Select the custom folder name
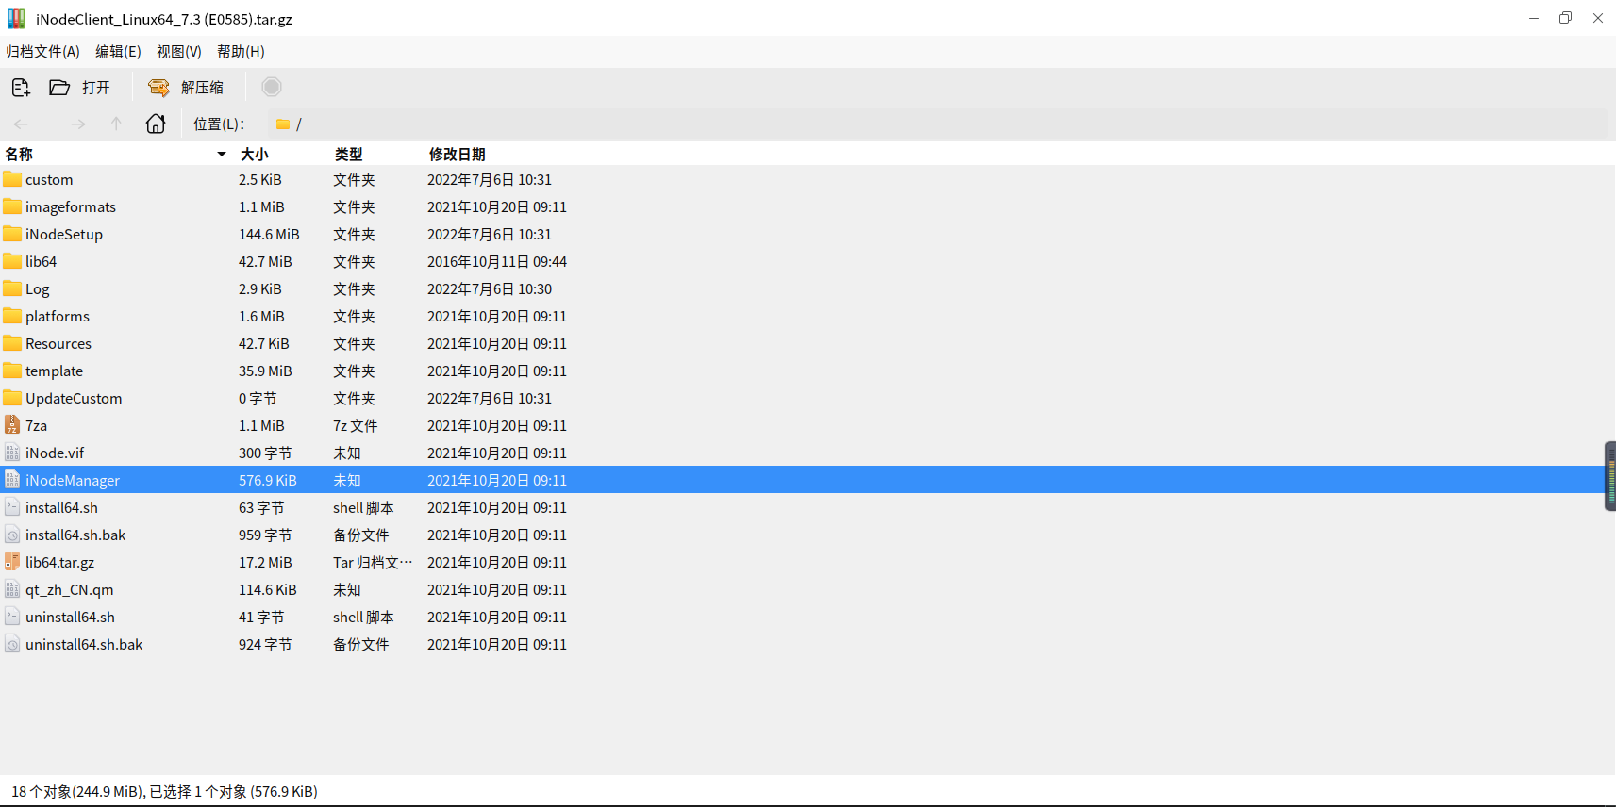 point(49,179)
